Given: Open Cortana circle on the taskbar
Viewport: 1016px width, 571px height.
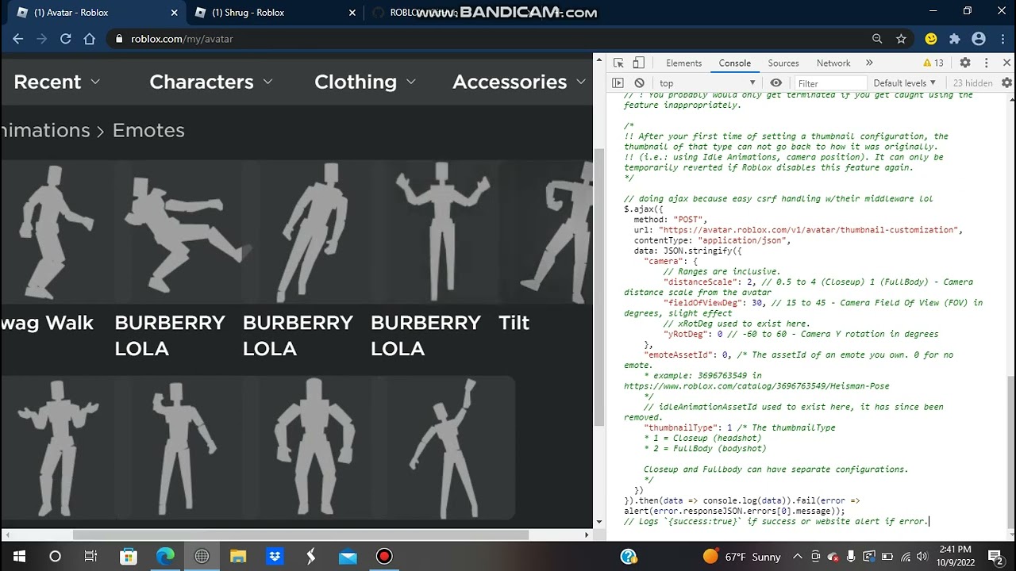Looking at the screenshot, I should (x=55, y=557).
